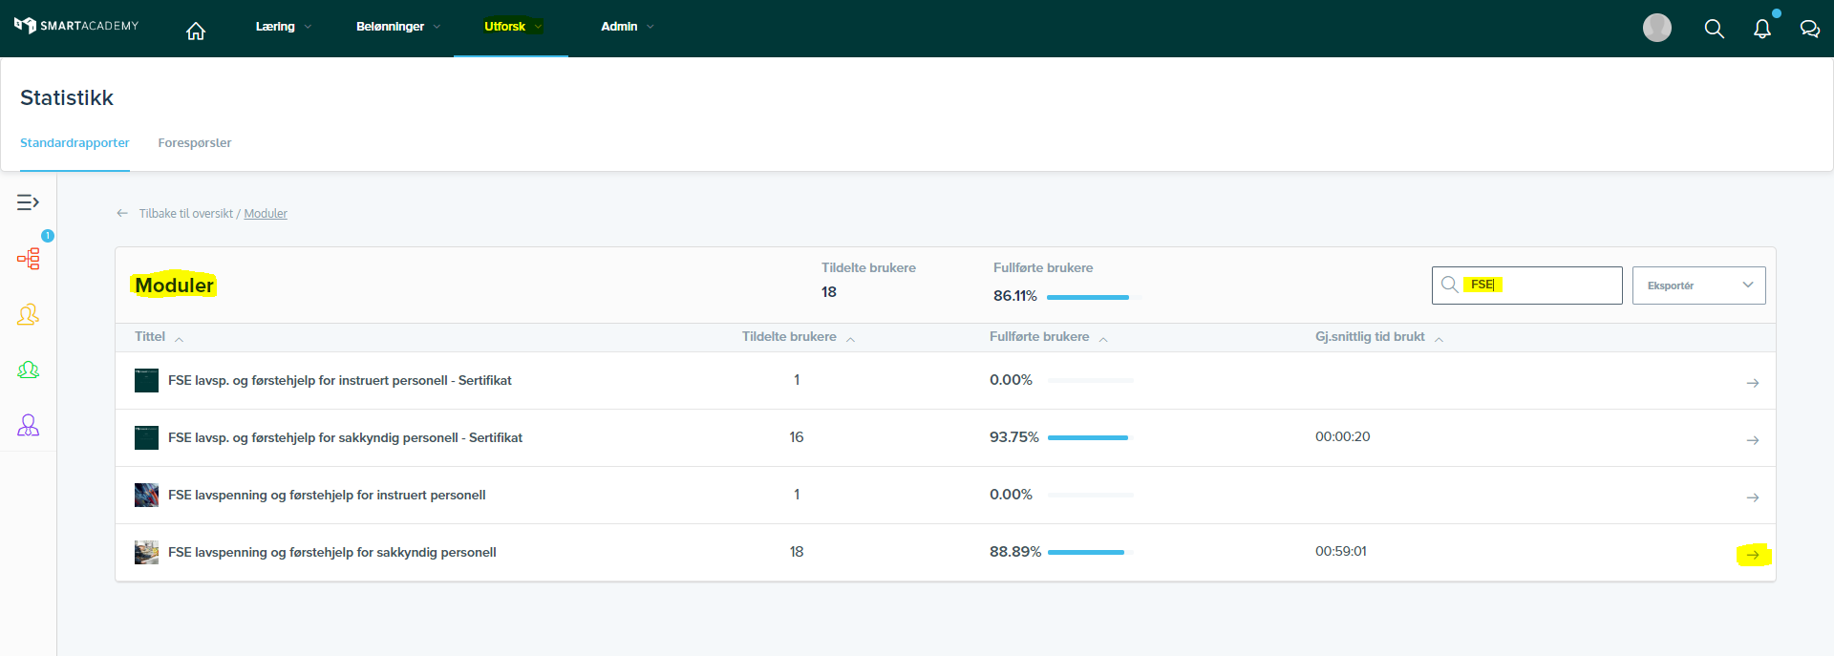Go to the home page icon
Viewport: 1834px width, 656px height.
196,31
